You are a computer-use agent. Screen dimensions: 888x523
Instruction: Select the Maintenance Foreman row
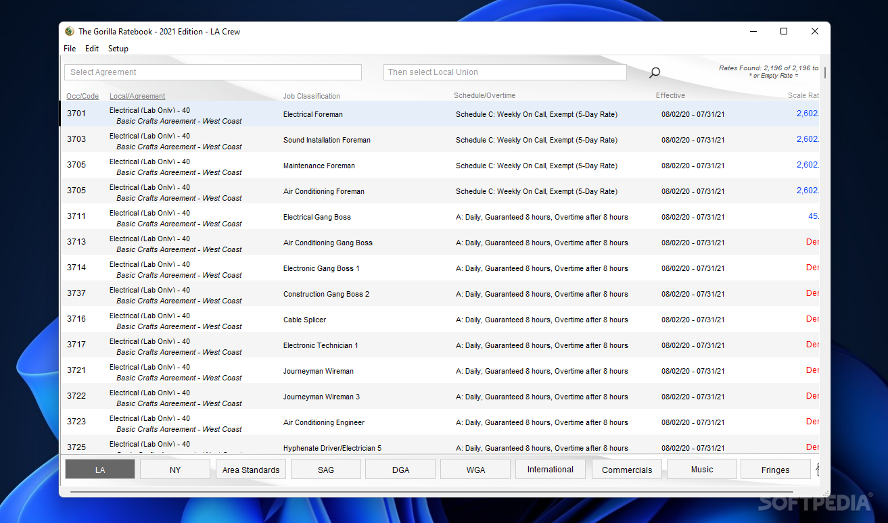coord(440,166)
